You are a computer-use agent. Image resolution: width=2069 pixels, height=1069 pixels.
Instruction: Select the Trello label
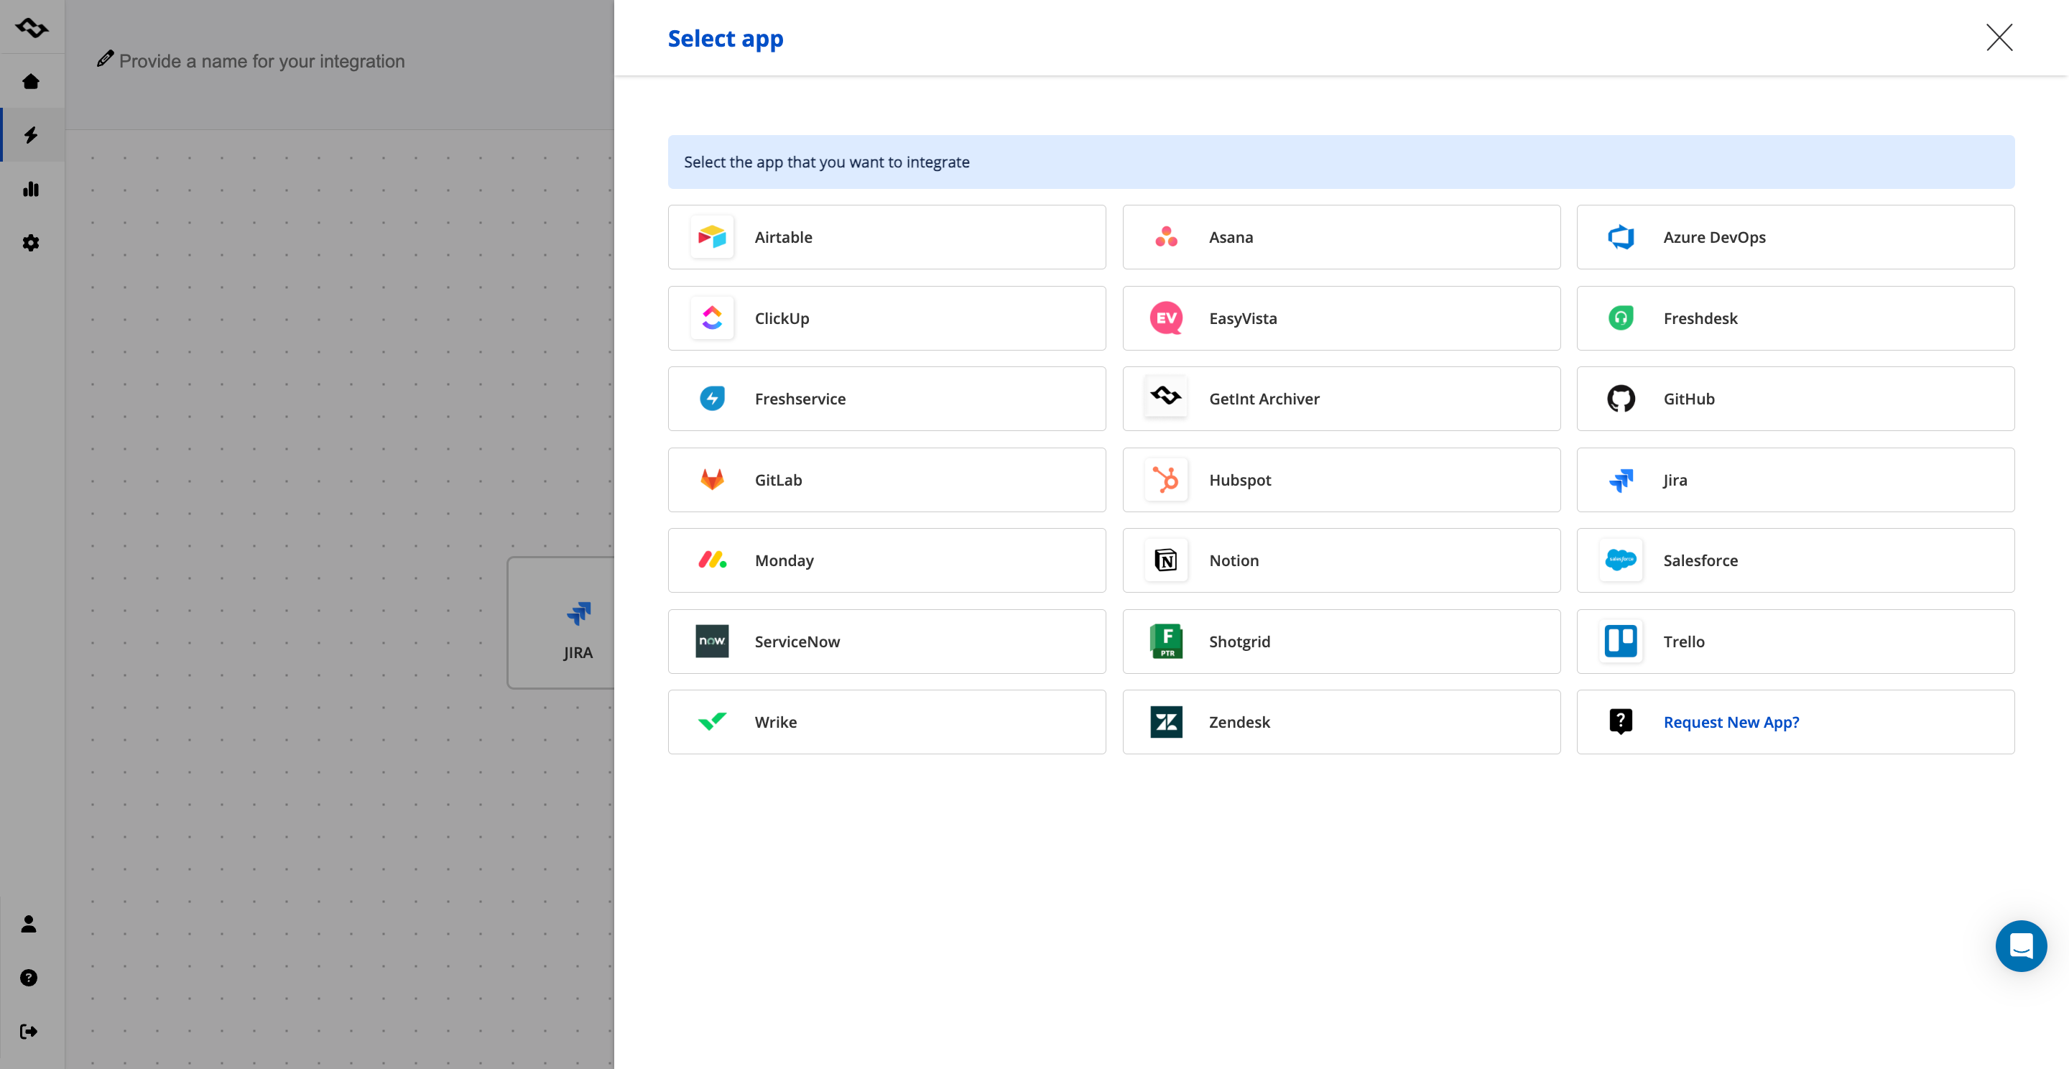[x=1683, y=641]
